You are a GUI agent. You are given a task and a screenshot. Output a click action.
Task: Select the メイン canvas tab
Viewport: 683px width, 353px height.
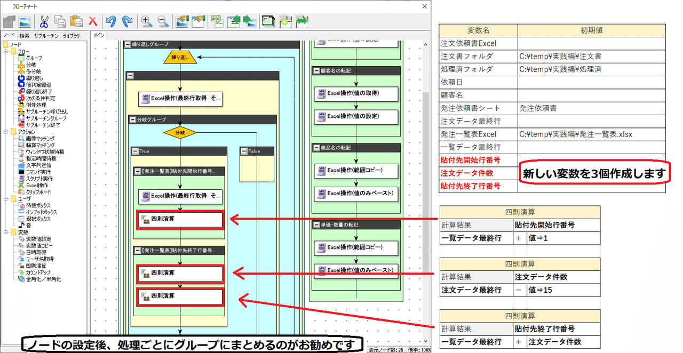(99, 36)
